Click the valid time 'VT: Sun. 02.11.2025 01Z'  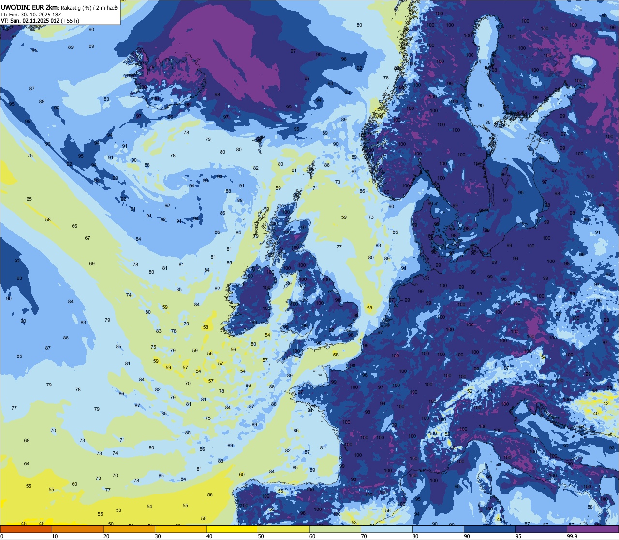(x=30, y=21)
